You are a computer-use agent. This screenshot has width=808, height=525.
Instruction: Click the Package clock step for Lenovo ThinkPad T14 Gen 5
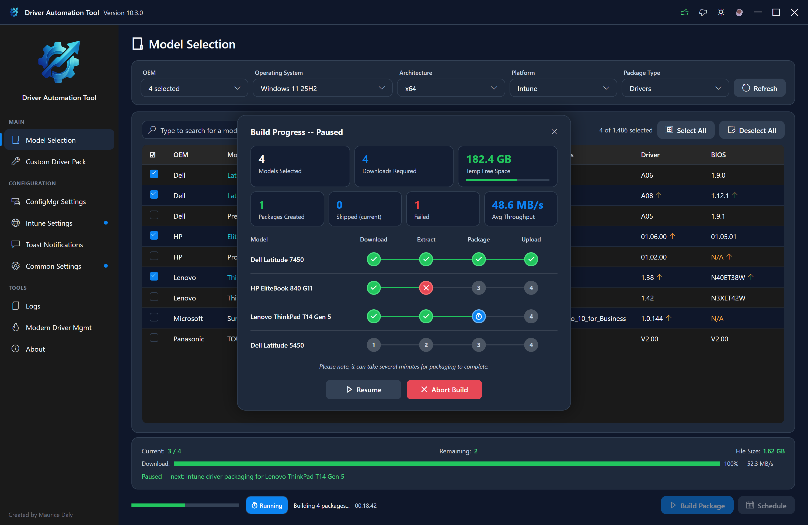click(479, 316)
